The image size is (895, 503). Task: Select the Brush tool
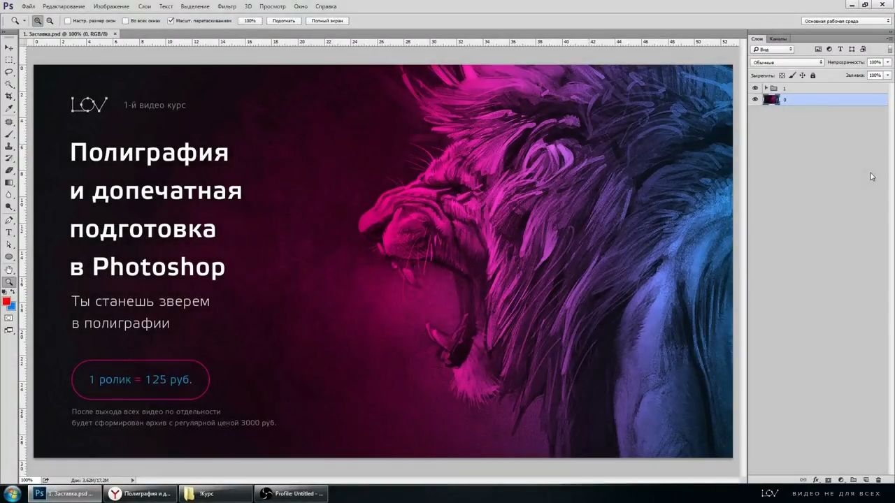pos(9,134)
